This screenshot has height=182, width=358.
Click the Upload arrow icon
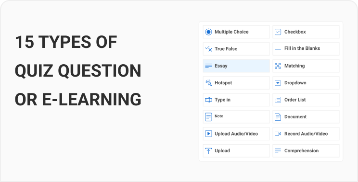[208, 151]
